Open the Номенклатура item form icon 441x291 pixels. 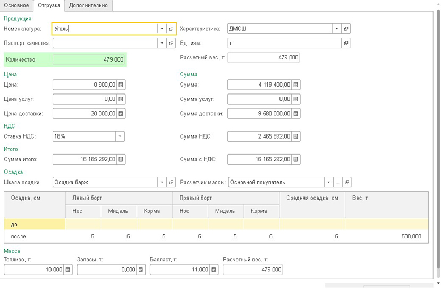pos(171,29)
